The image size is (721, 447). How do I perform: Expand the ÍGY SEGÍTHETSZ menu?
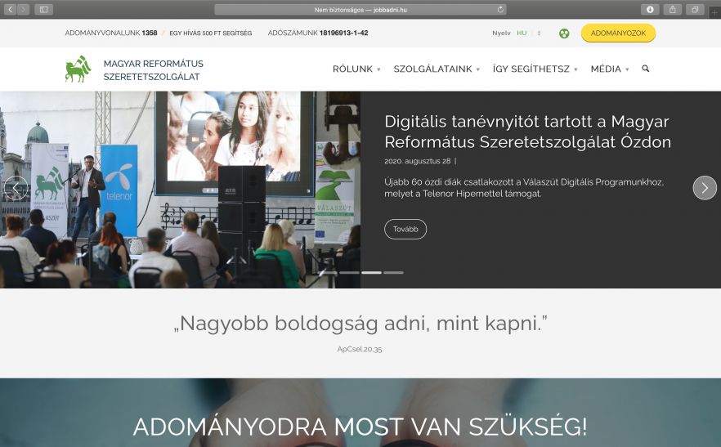click(535, 69)
